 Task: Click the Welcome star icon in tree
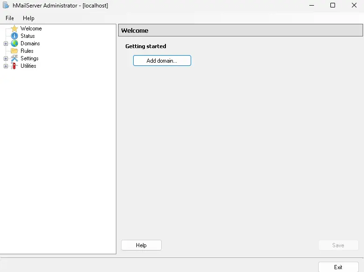tap(14, 29)
